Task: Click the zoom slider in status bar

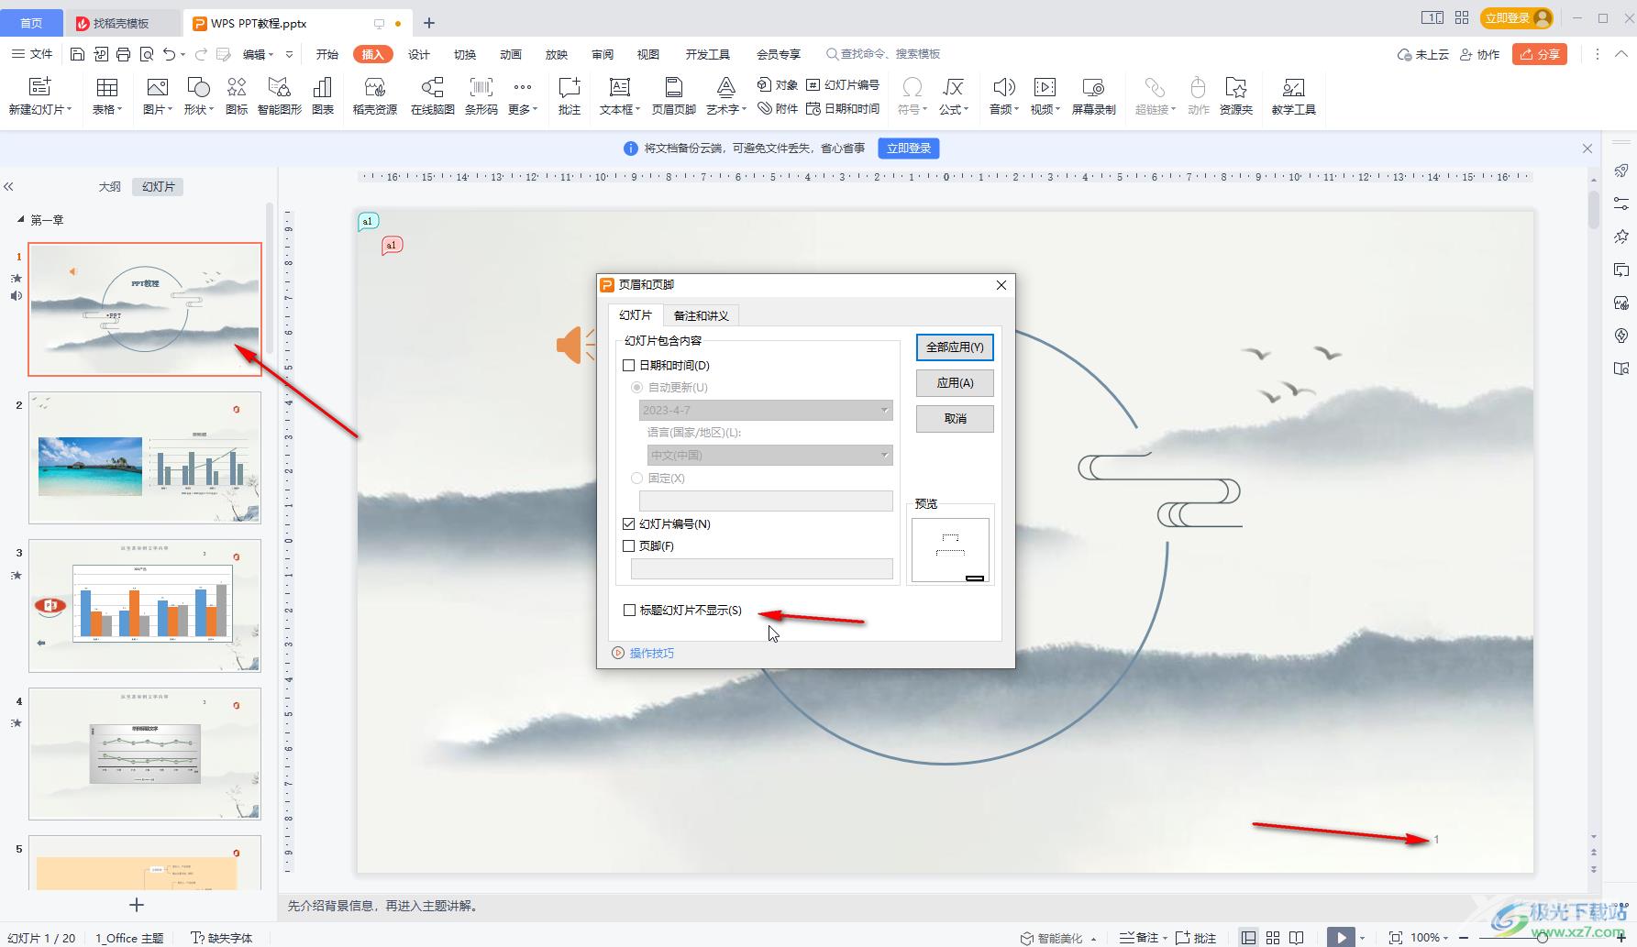Action: 1543,937
